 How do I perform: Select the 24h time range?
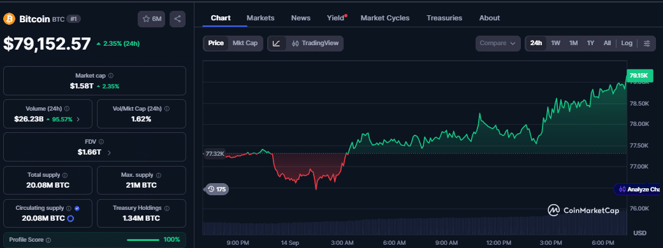click(536, 43)
